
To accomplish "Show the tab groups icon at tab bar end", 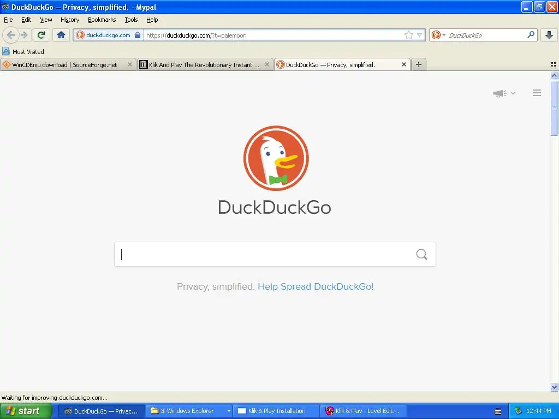I will [x=554, y=64].
